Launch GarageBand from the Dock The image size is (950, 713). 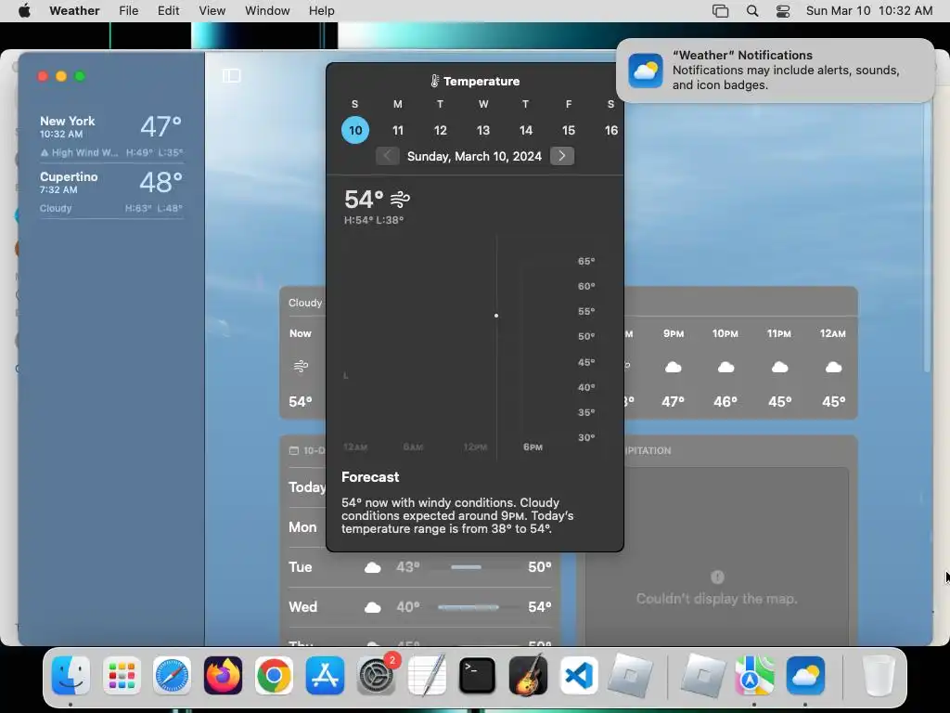(528, 676)
